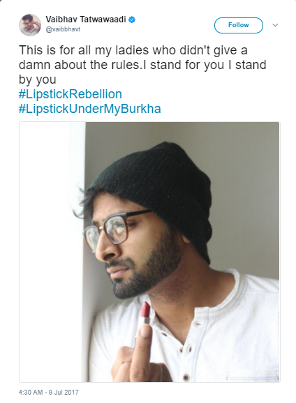296x403 pixels.
Task: Open Vaibhav Tatwawaadi's profile avatar
Action: coord(30,25)
